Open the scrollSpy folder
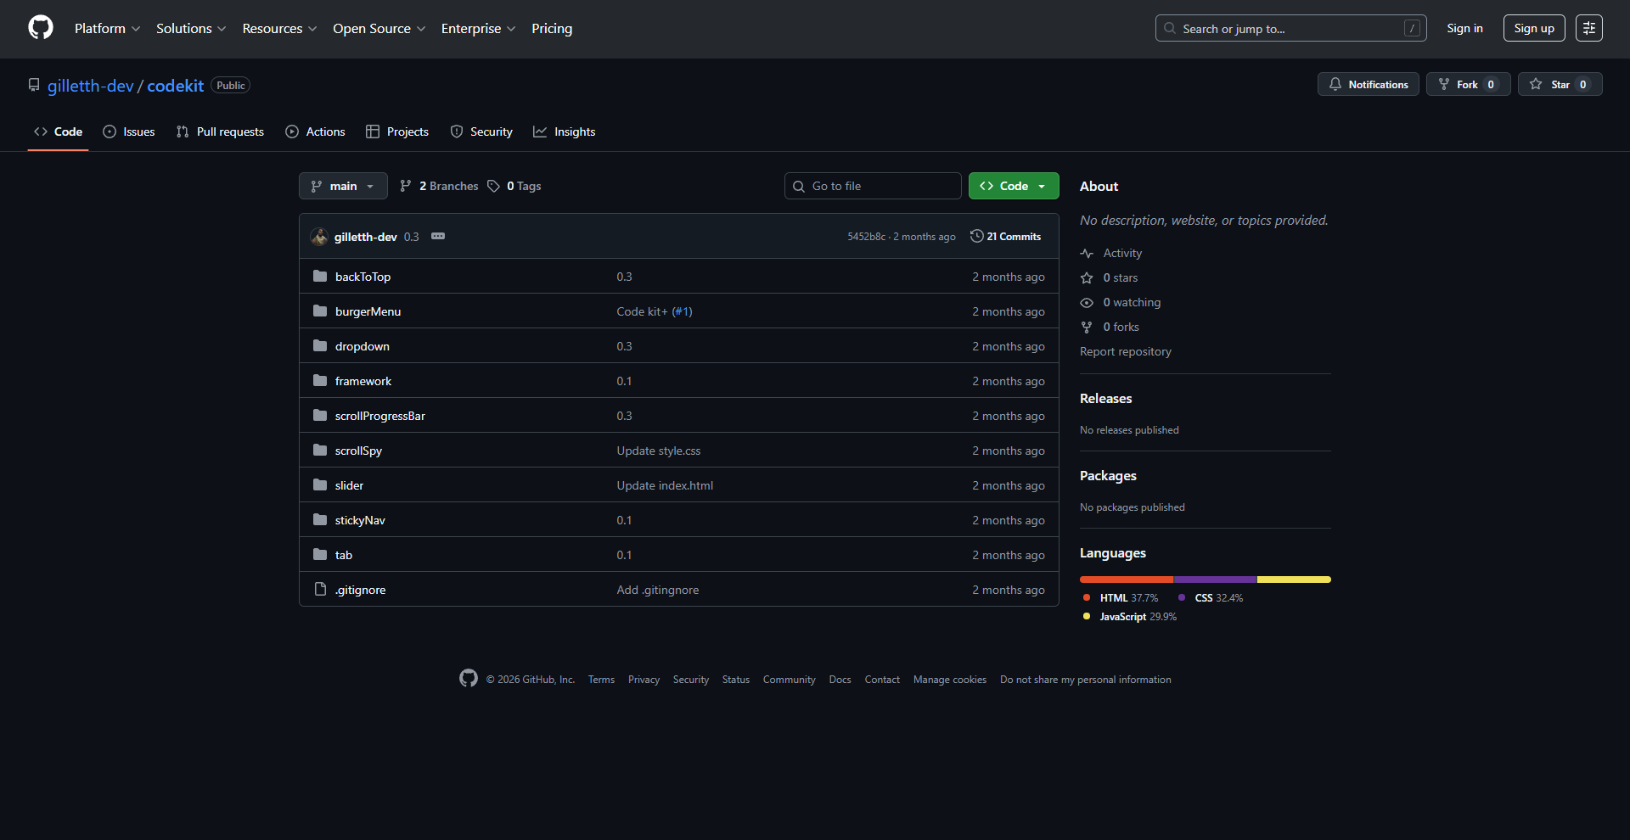Viewport: 1630px width, 840px height. coord(357,450)
